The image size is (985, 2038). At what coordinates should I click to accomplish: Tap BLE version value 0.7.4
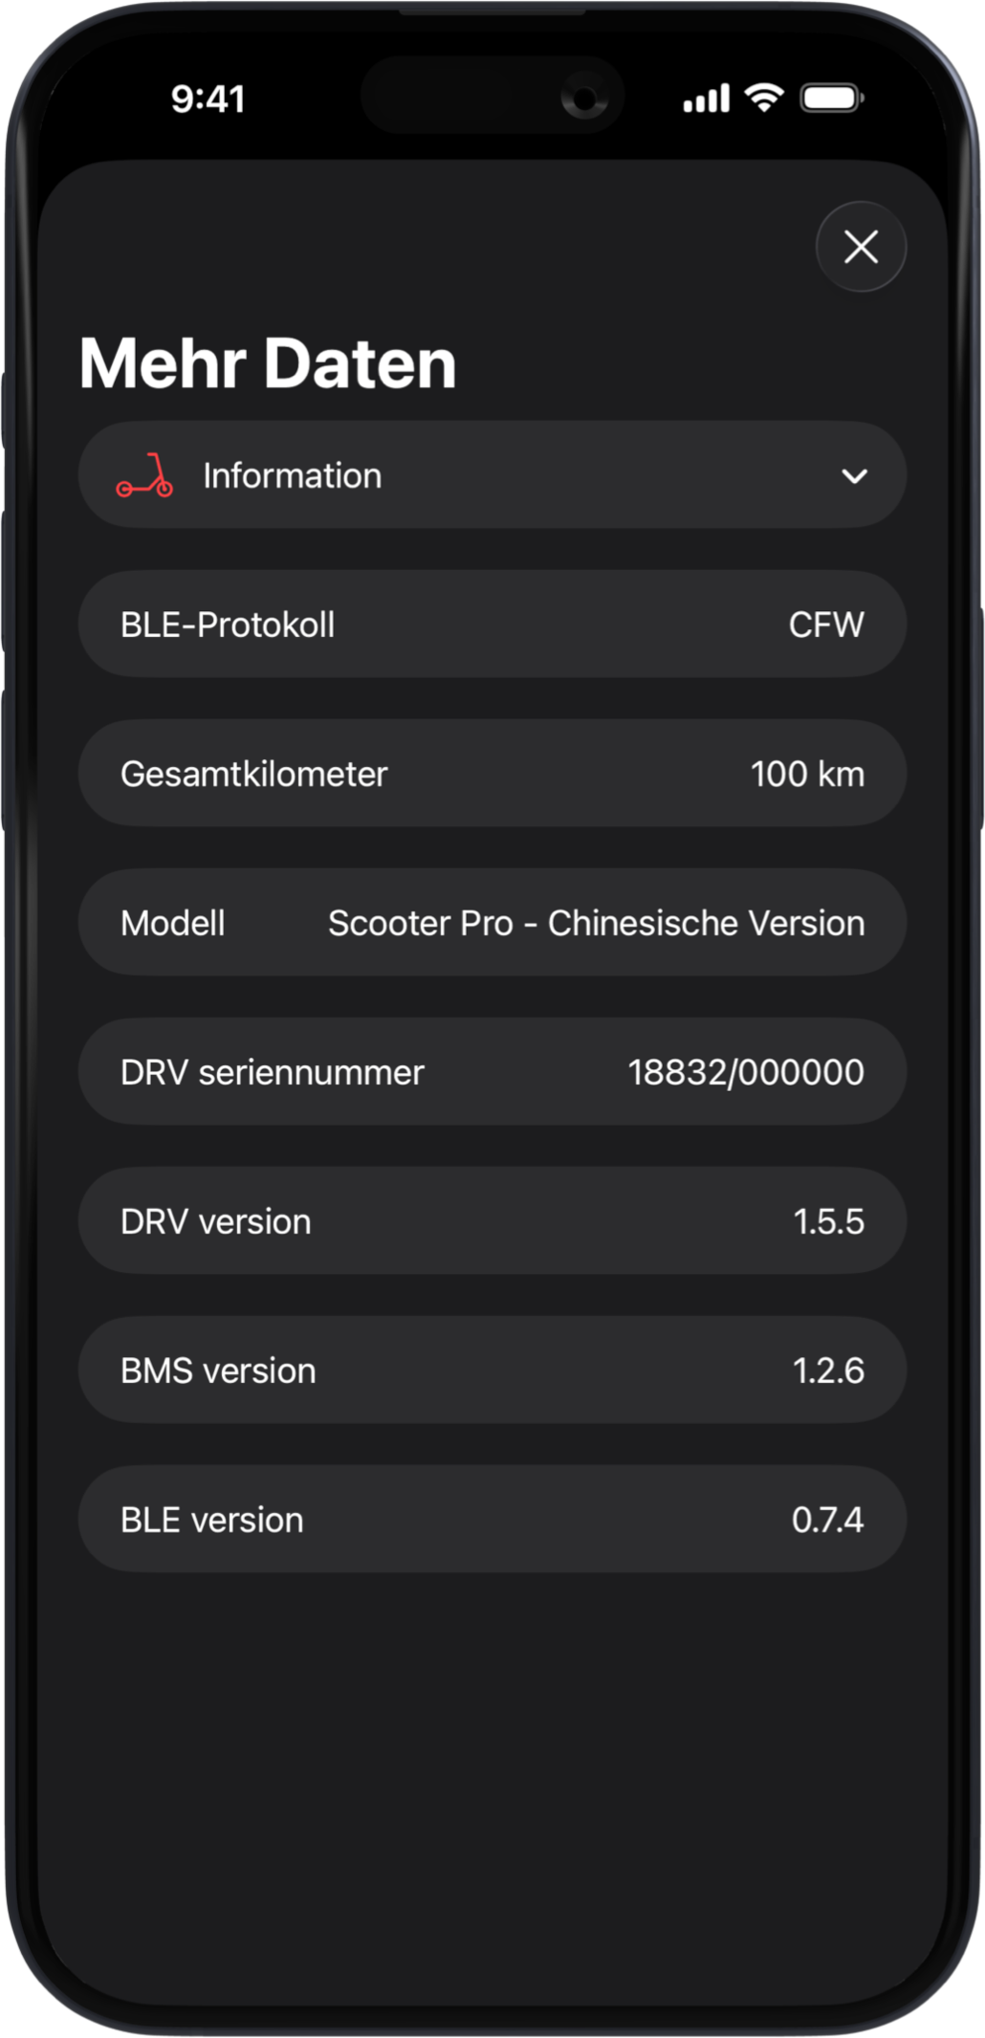[827, 1521]
